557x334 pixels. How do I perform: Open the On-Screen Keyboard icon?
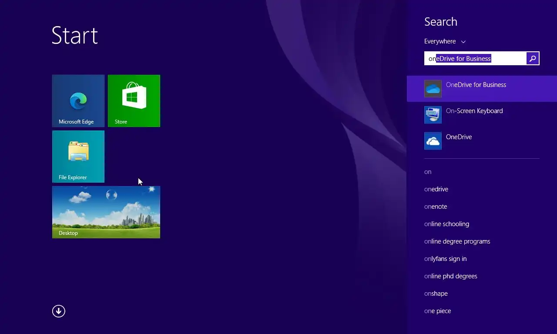[433, 115]
